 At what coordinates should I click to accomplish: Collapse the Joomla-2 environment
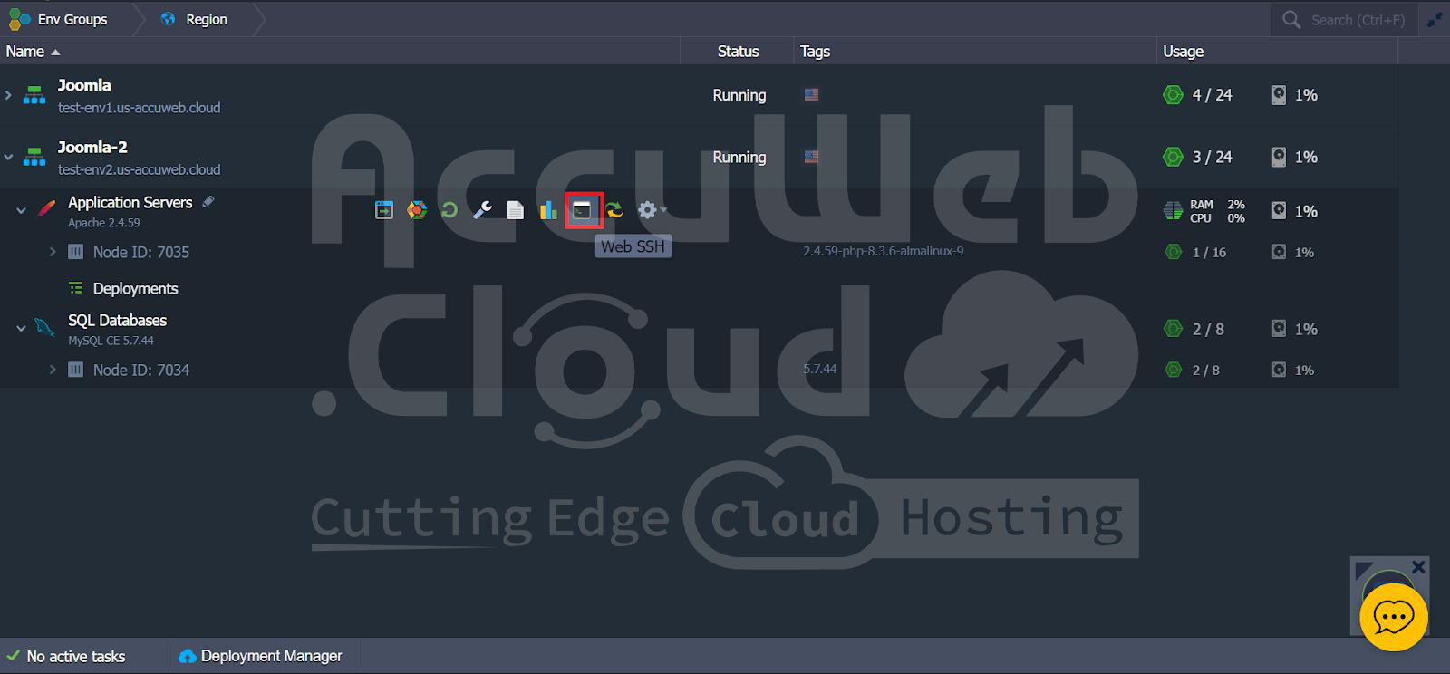point(9,158)
